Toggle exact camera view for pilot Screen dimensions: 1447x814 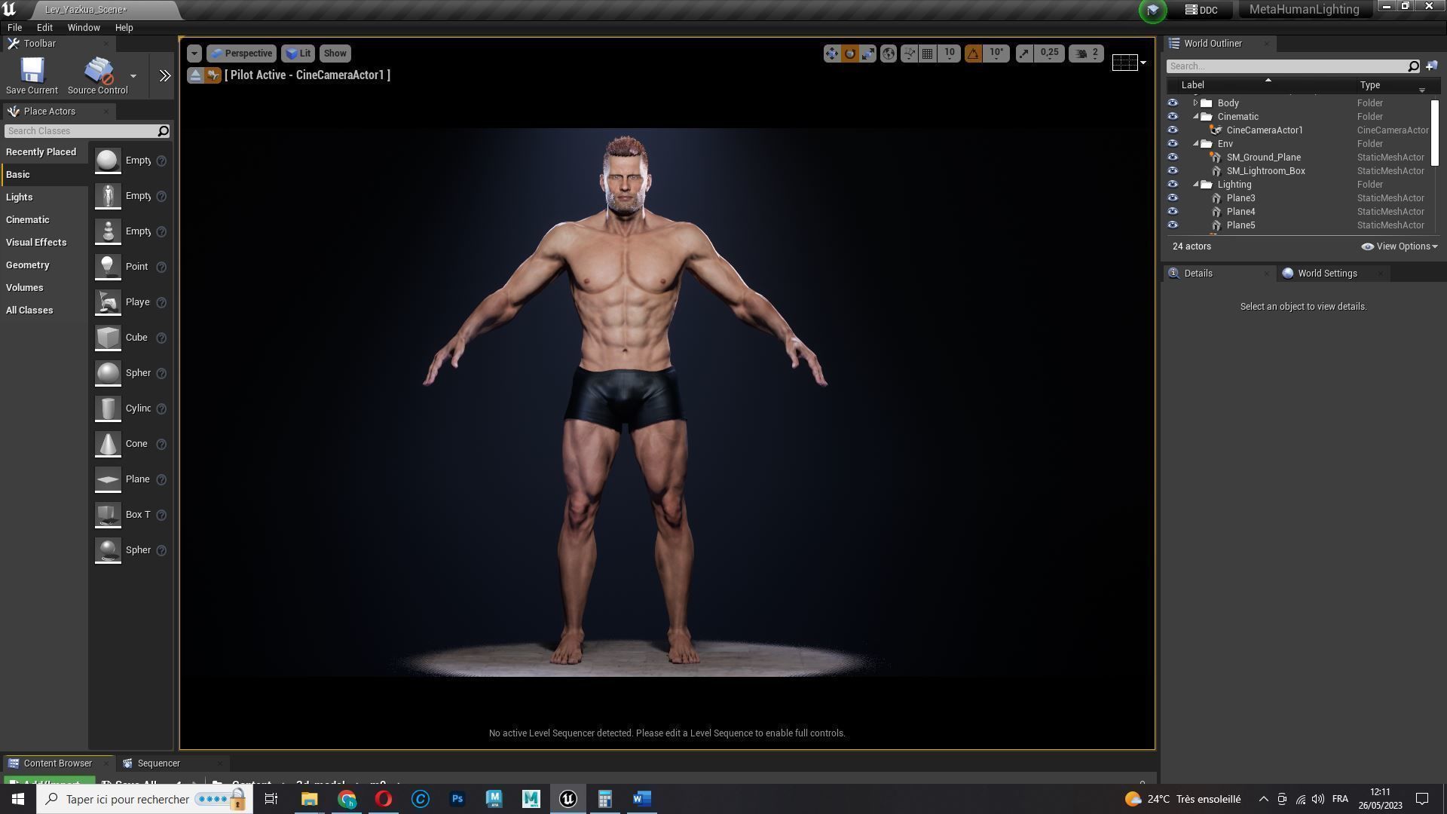coord(213,75)
